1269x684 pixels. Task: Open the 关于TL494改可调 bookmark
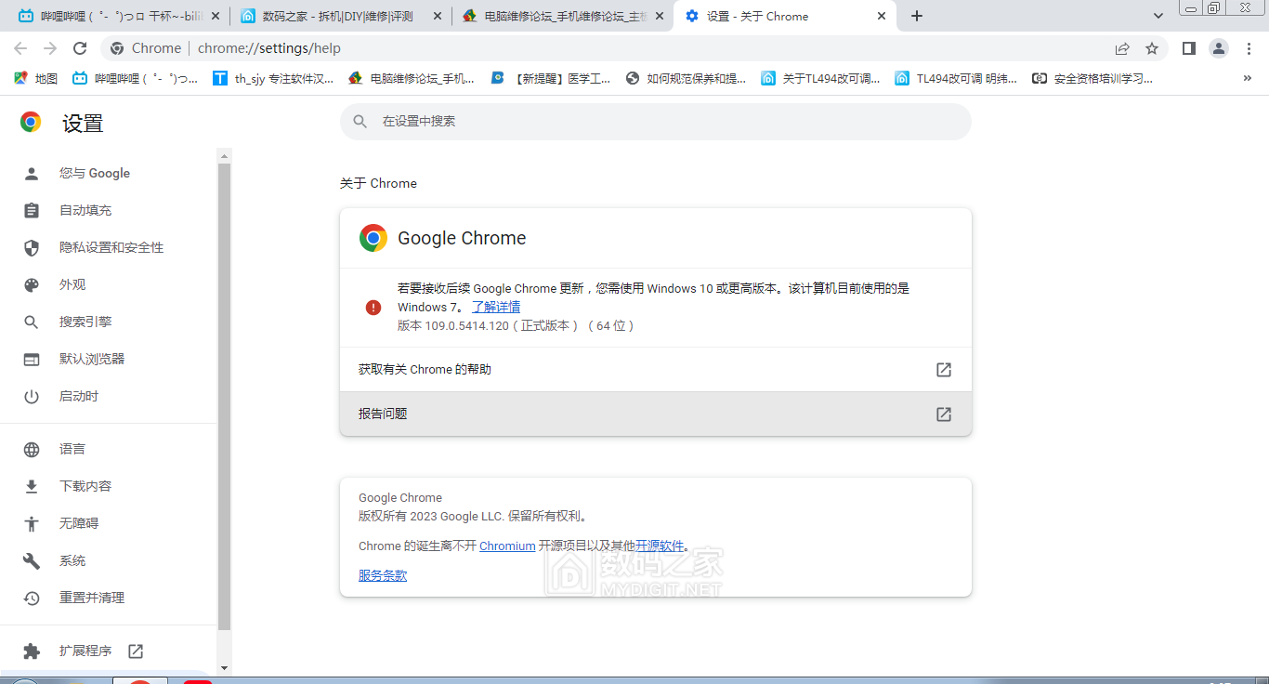pyautogui.click(x=820, y=79)
